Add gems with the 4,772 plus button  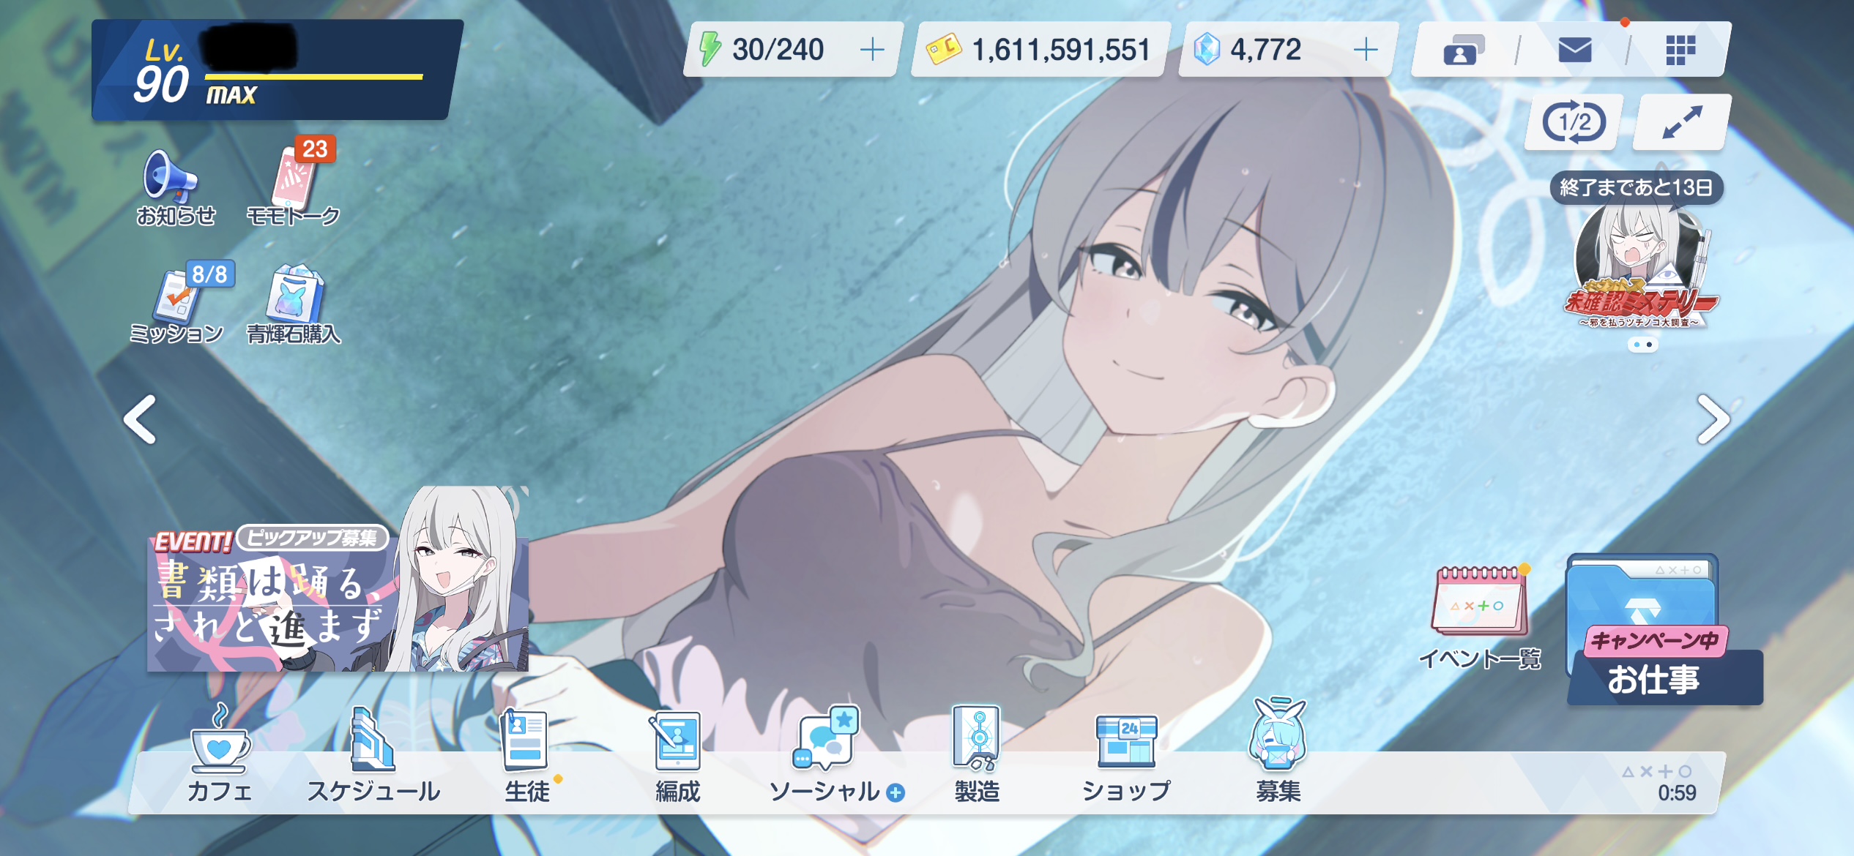click(1365, 50)
